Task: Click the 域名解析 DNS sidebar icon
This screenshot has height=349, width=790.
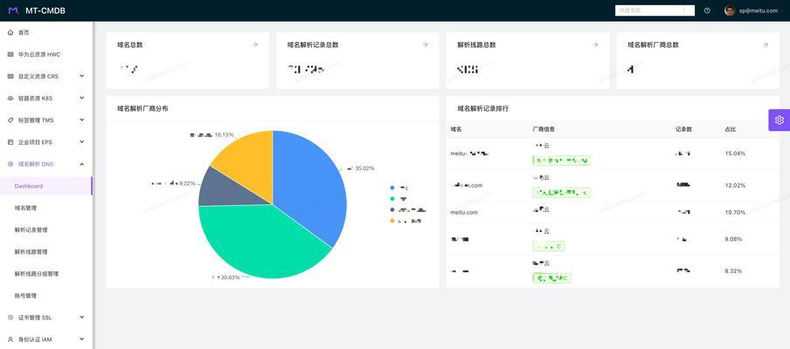Action: [x=10, y=164]
